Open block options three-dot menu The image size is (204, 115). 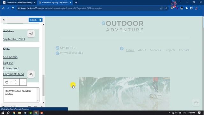click(x=23, y=82)
